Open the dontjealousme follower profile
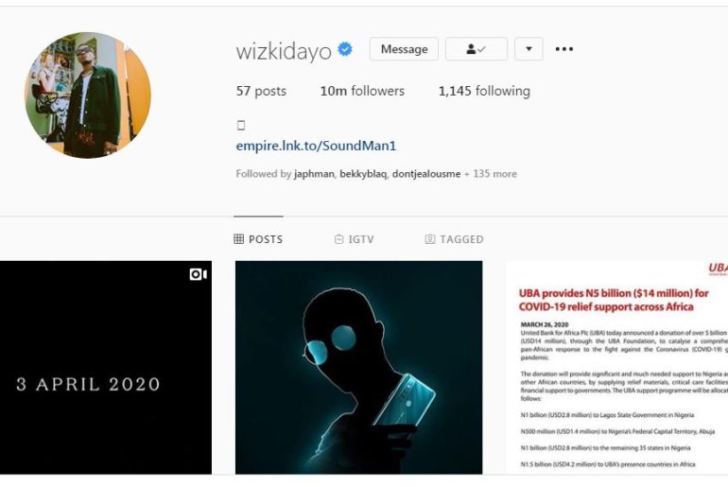The height and width of the screenshot is (487, 728). tap(426, 174)
